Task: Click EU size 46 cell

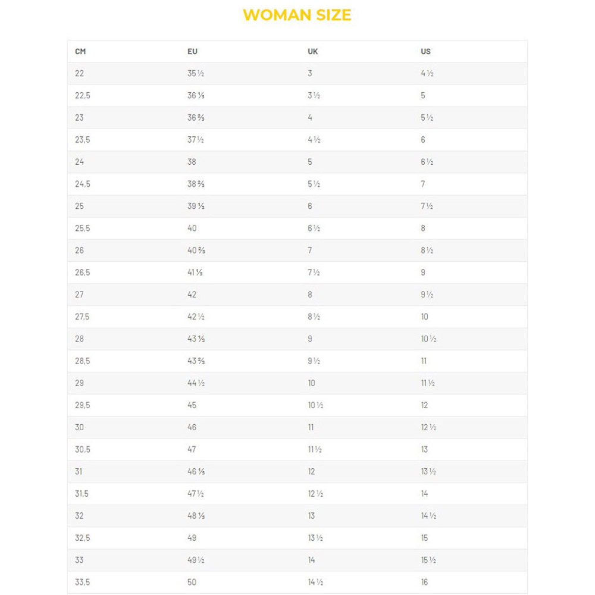Action: coord(192,428)
